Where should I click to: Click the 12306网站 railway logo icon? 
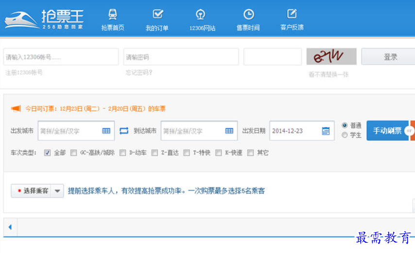pyautogui.click(x=200, y=14)
